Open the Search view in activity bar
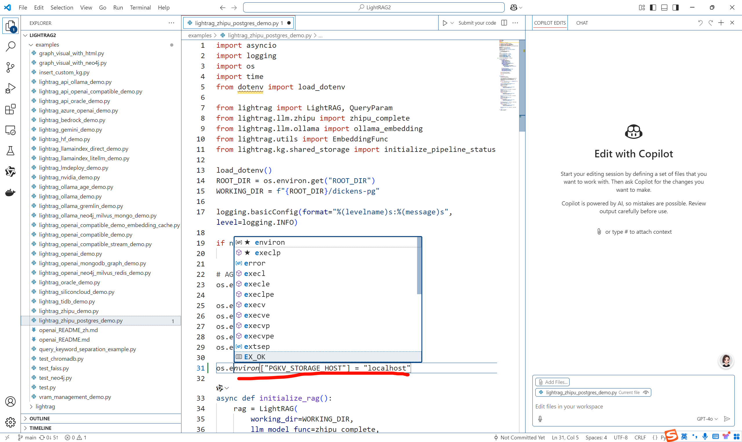742x442 pixels. coord(10,47)
